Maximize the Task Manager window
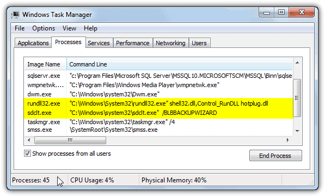The height and width of the screenshot is (196, 325). tap(281, 13)
